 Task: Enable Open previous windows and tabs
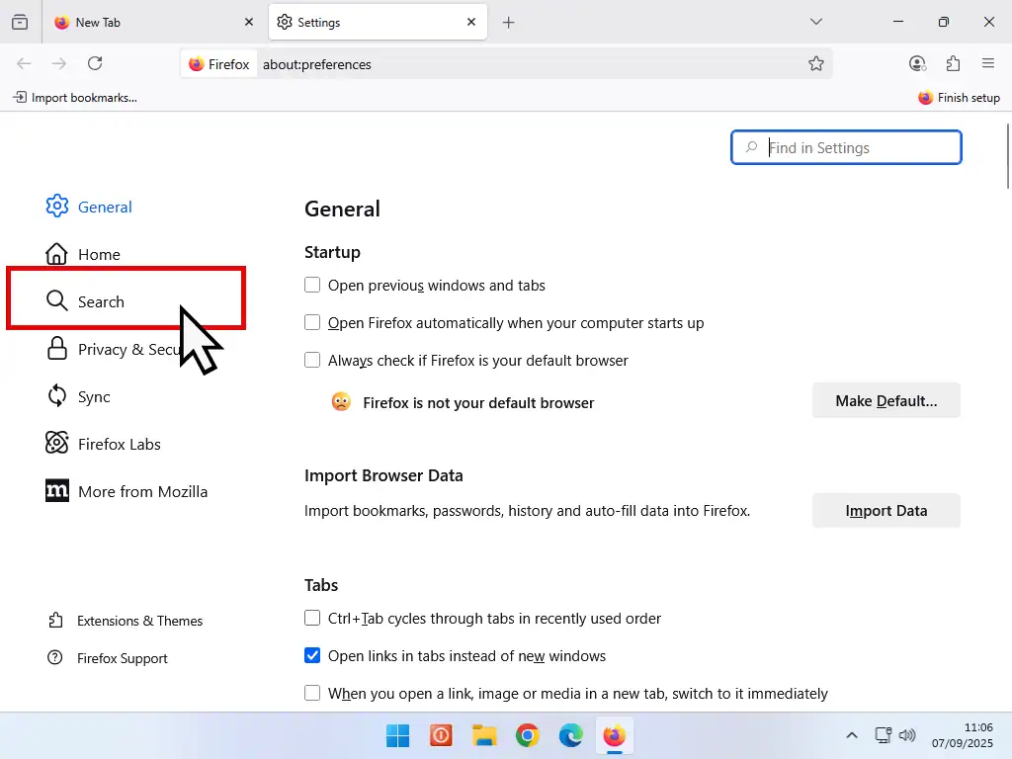312,286
